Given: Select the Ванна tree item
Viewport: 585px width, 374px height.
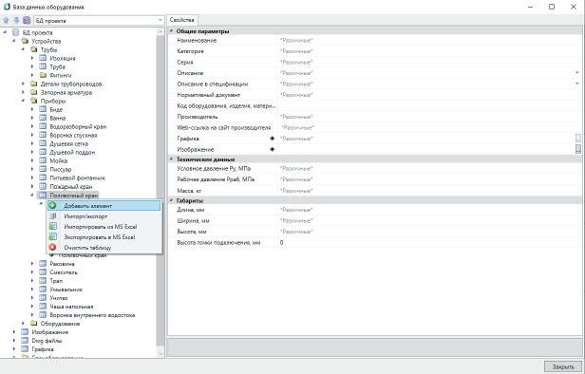Looking at the screenshot, I should pyautogui.click(x=57, y=119).
